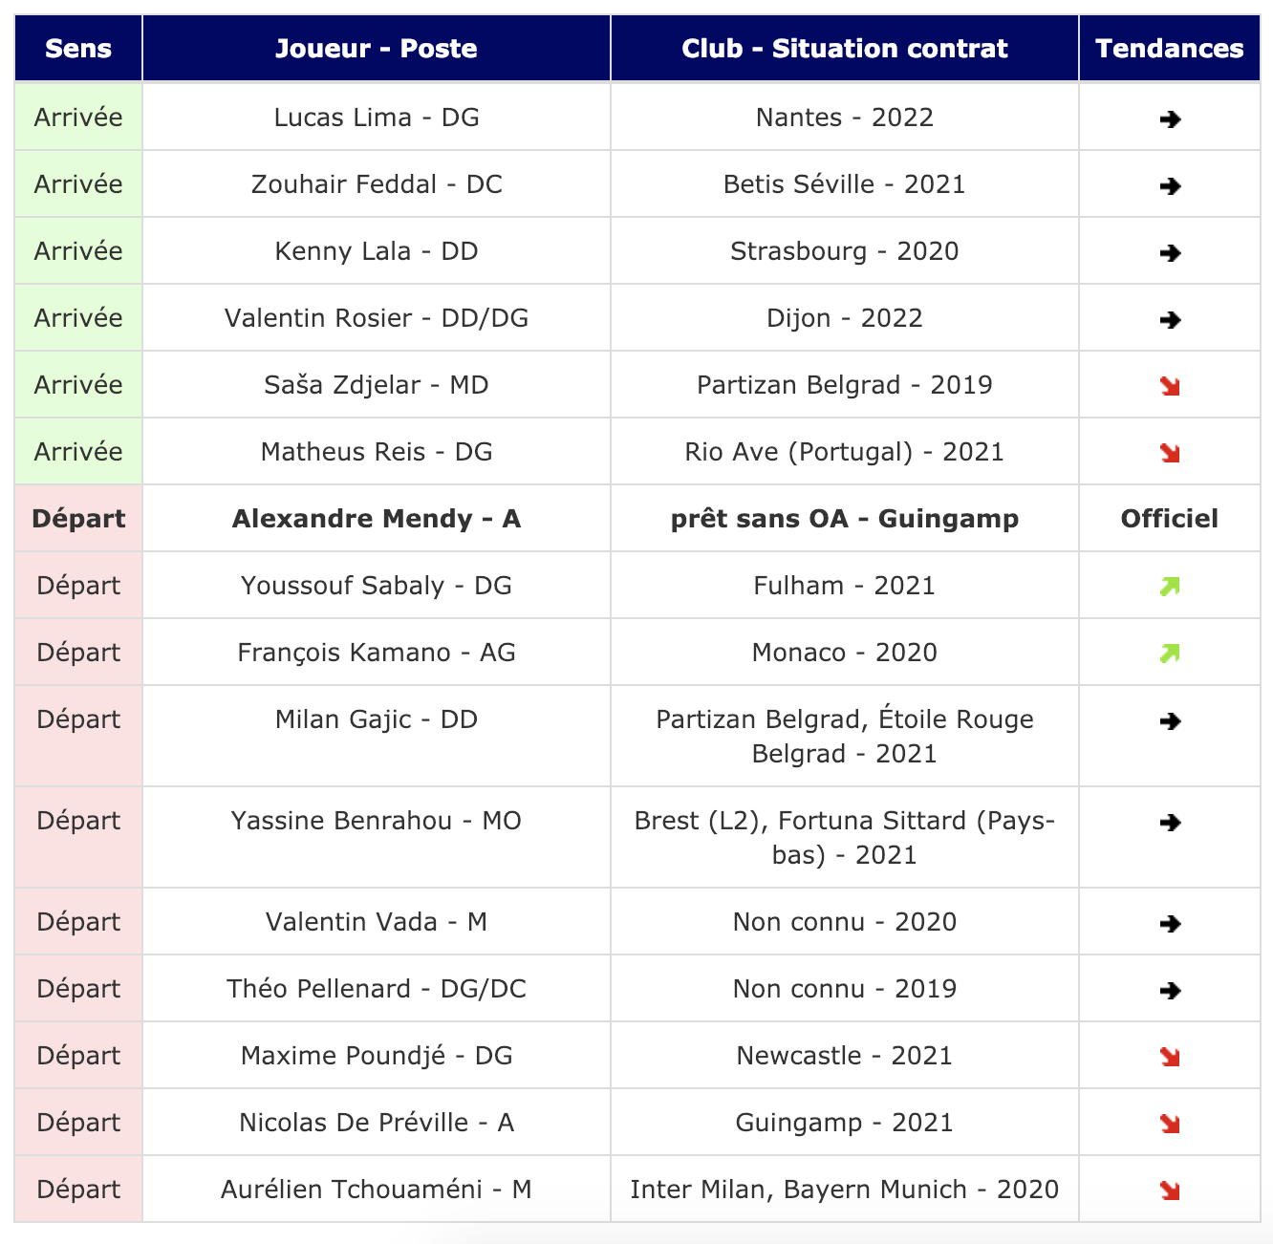Click the black arrow in Lucas Lima row
Viewport: 1273px width, 1244px height.
(x=1170, y=119)
